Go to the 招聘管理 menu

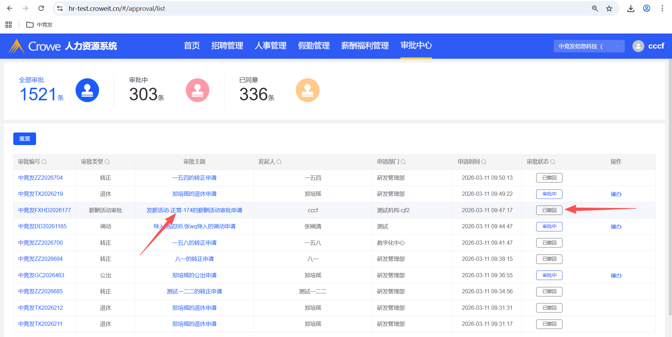tap(227, 46)
